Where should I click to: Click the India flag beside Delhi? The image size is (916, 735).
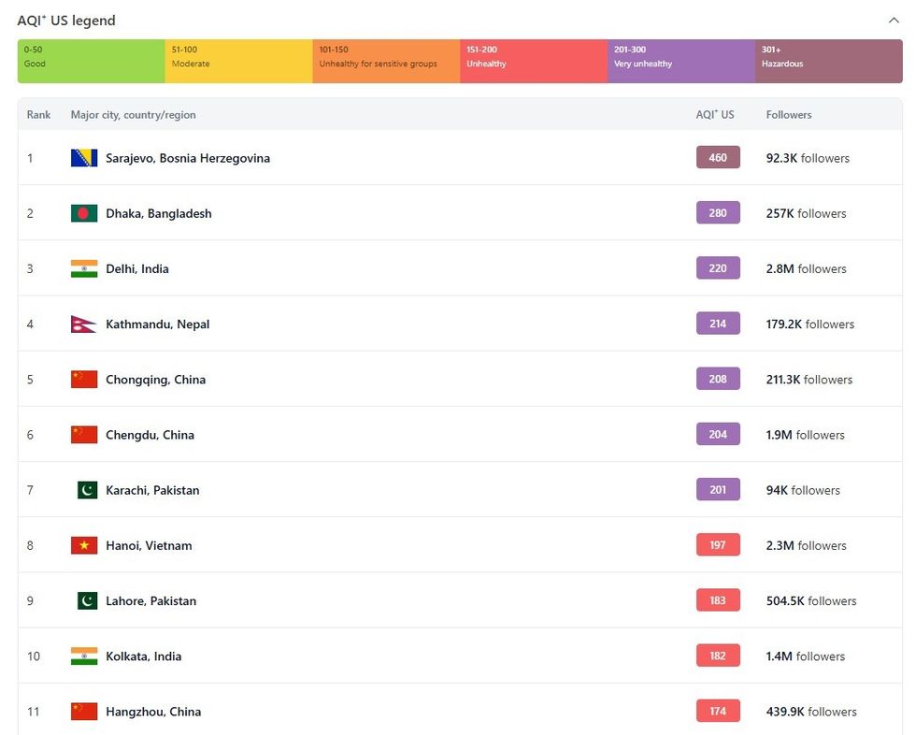pos(84,268)
